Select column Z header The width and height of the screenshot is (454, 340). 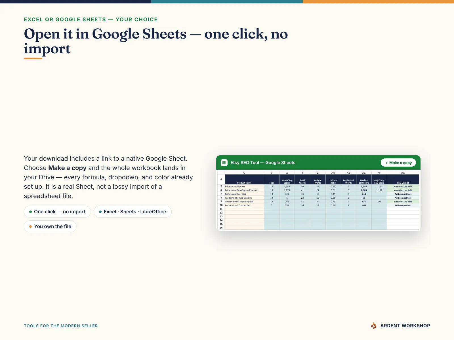pos(318,173)
